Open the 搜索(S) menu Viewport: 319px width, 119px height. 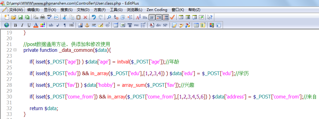[x=66, y=10]
